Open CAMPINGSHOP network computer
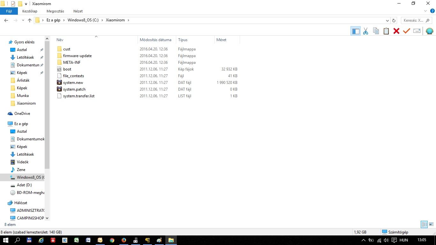This screenshot has height=245, width=436. (30, 218)
